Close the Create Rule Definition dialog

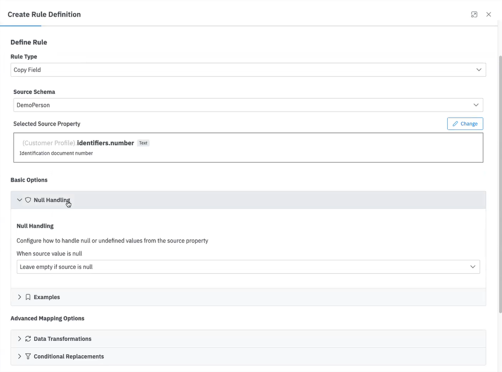[489, 14]
